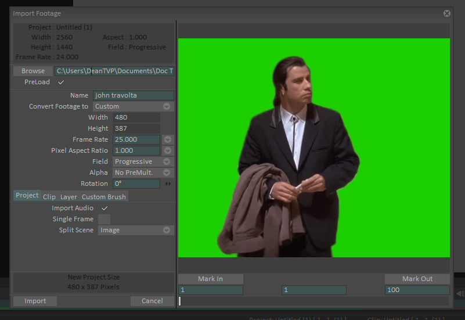Edit the Rotation value field

point(136,184)
